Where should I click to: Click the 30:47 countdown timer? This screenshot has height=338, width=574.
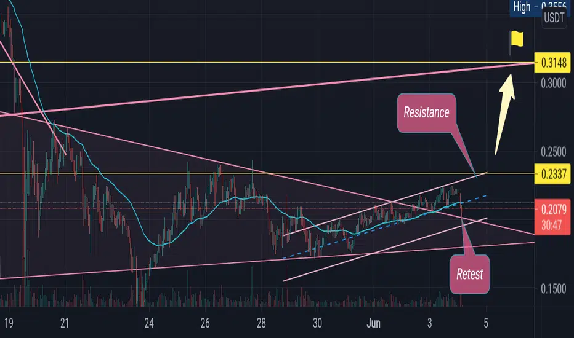click(x=552, y=226)
